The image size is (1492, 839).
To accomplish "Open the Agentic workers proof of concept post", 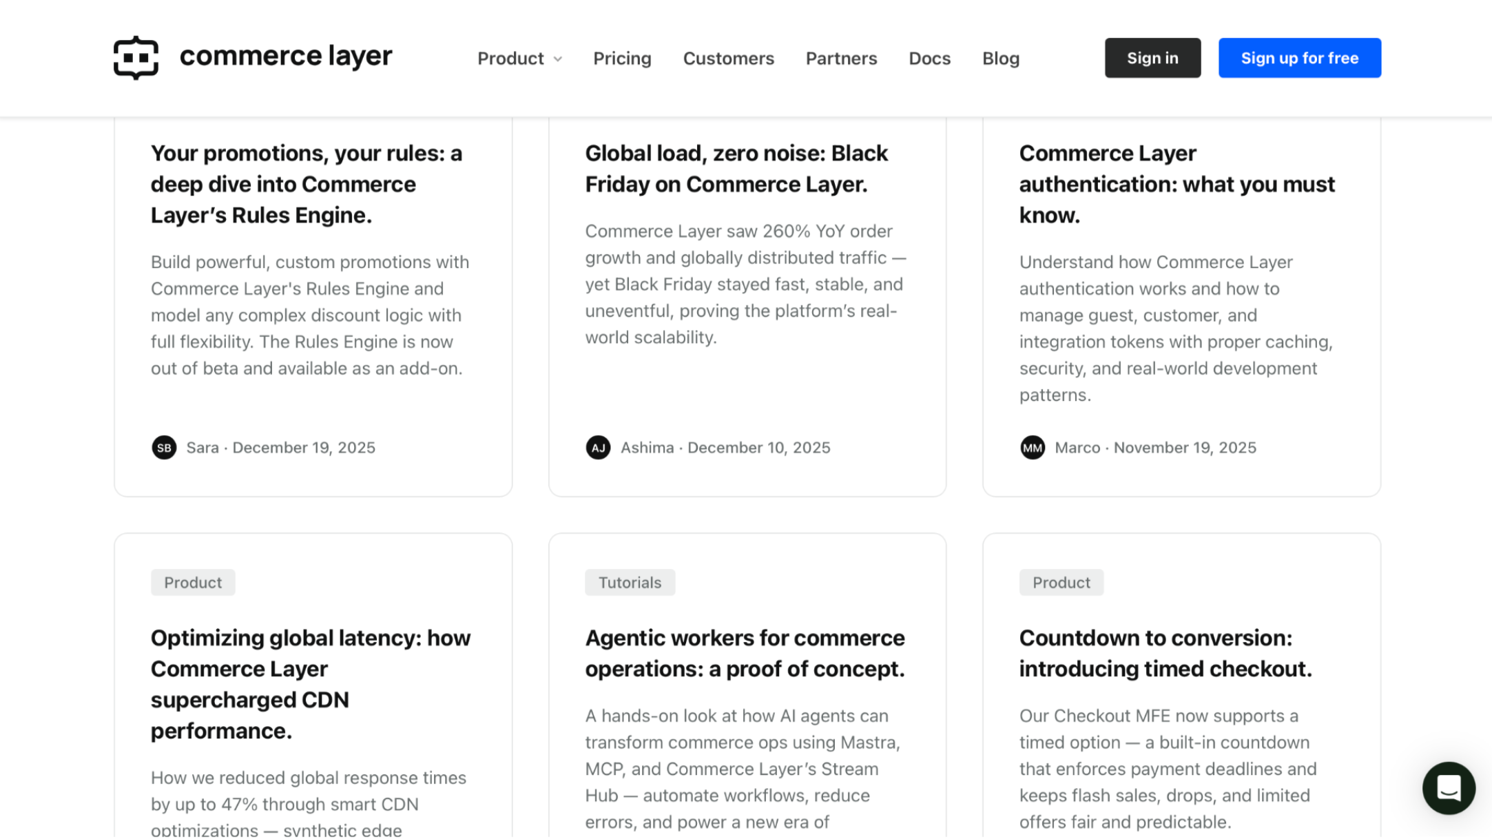I will click(x=745, y=653).
